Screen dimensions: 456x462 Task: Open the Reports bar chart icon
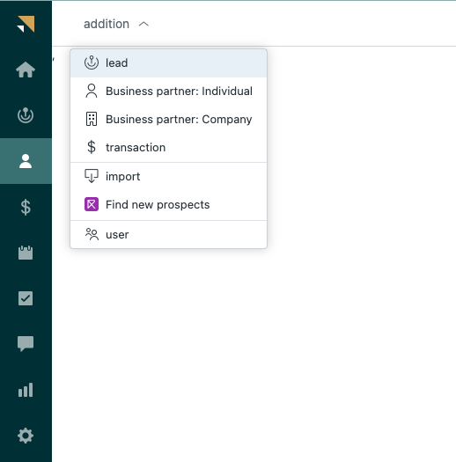tap(26, 390)
